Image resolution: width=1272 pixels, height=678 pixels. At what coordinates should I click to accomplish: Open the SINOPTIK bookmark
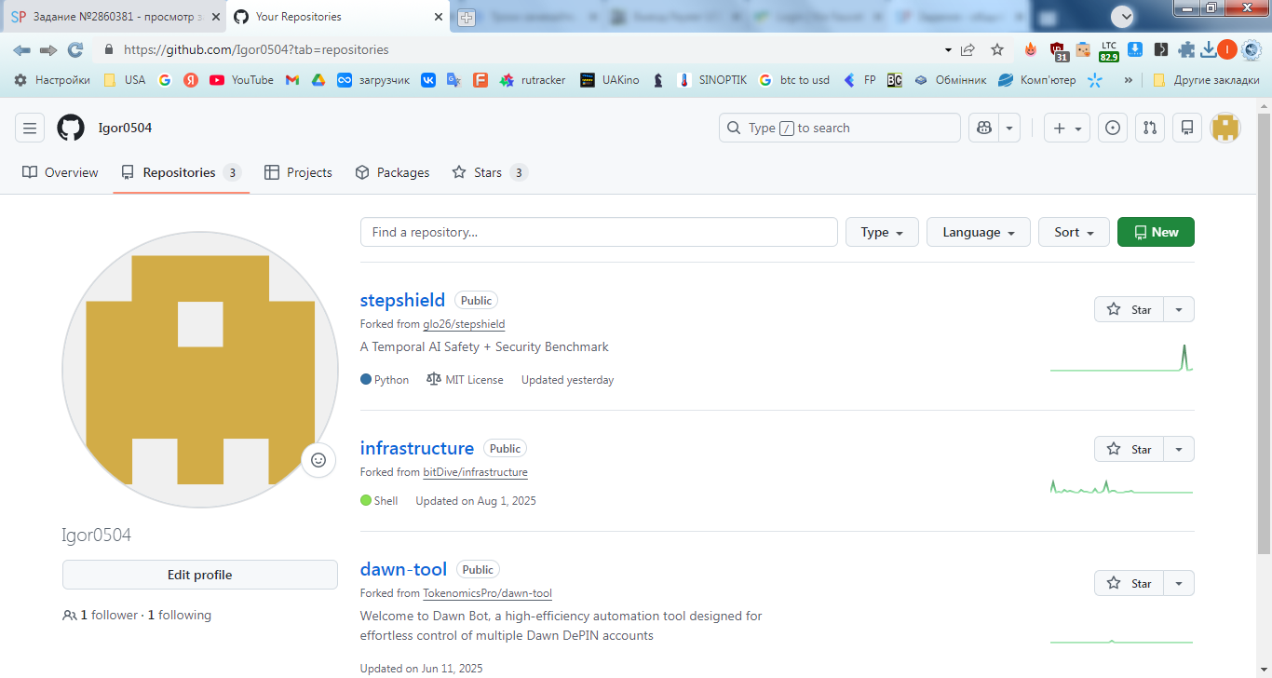click(x=712, y=80)
